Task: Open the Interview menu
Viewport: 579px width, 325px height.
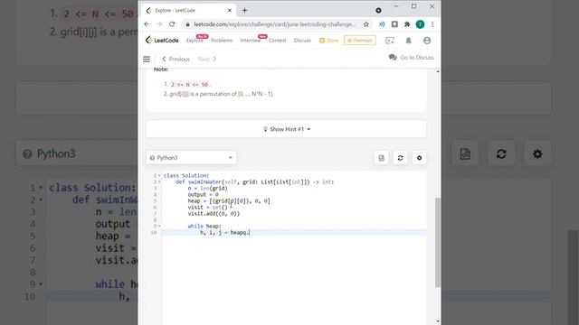Action: point(251,41)
